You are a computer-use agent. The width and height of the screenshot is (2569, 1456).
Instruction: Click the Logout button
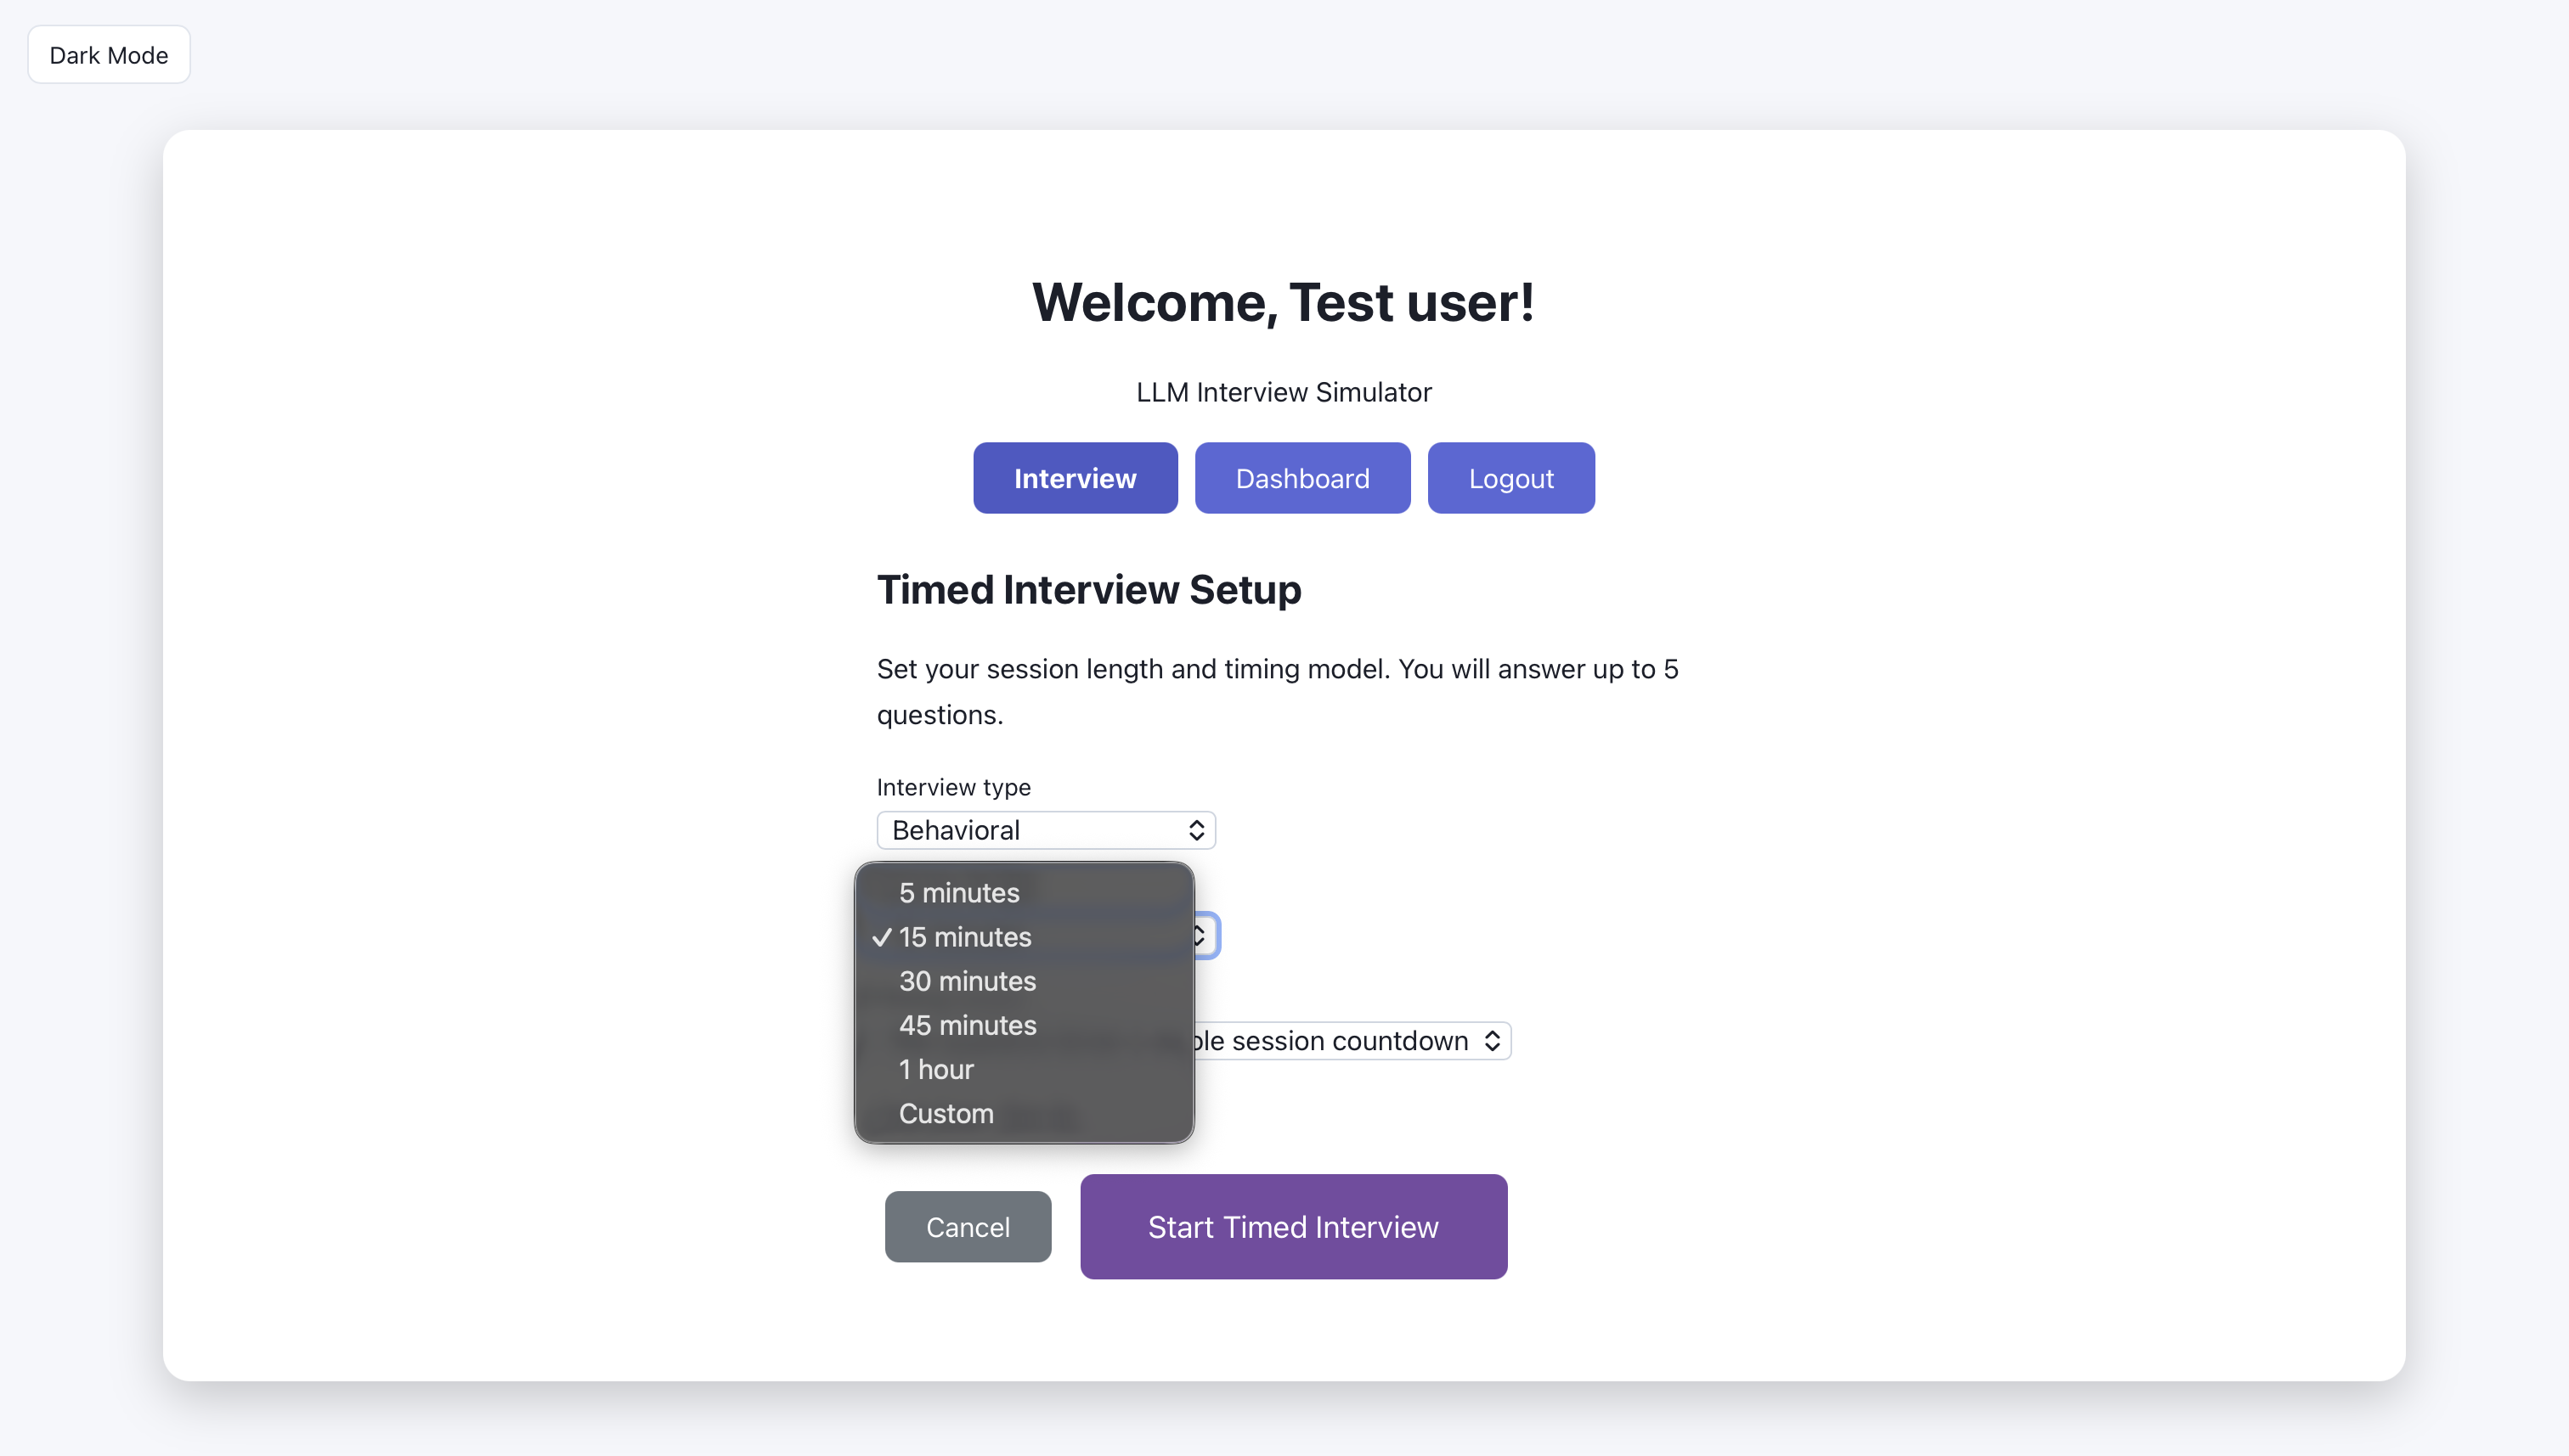pyautogui.click(x=1510, y=478)
